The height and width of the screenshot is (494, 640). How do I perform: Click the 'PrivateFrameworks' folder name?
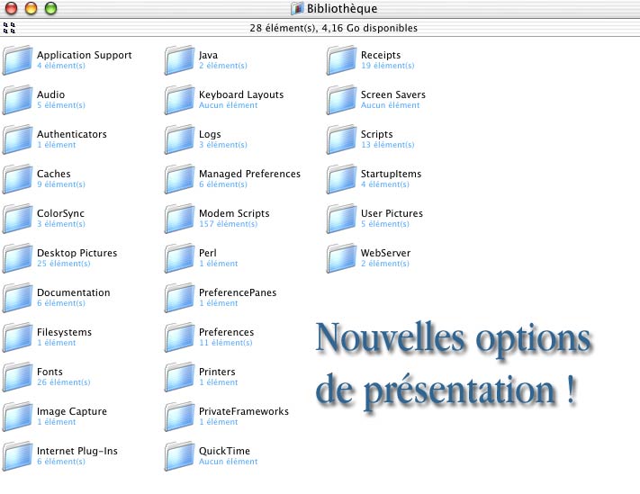[244, 411]
